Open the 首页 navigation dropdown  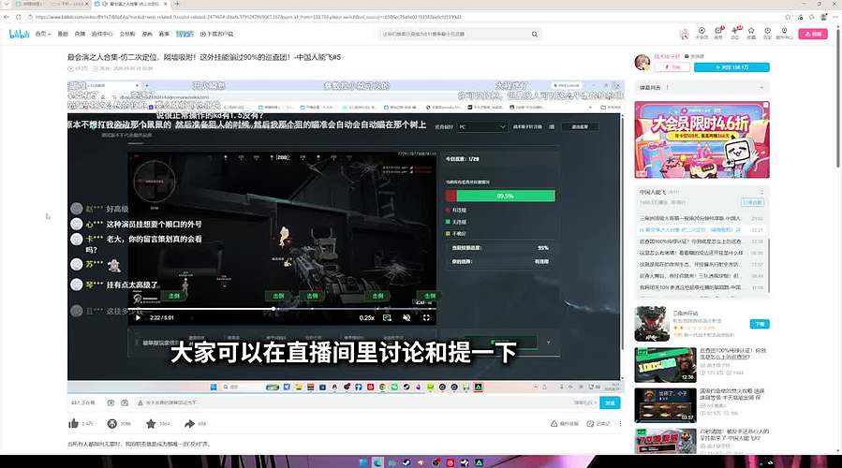[42, 34]
